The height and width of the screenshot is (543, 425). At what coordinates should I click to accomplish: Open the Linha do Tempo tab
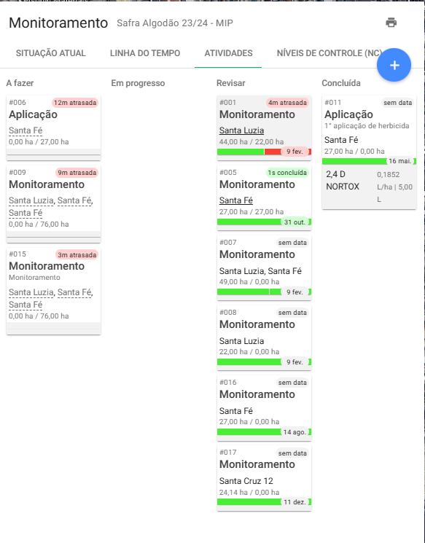pos(145,53)
